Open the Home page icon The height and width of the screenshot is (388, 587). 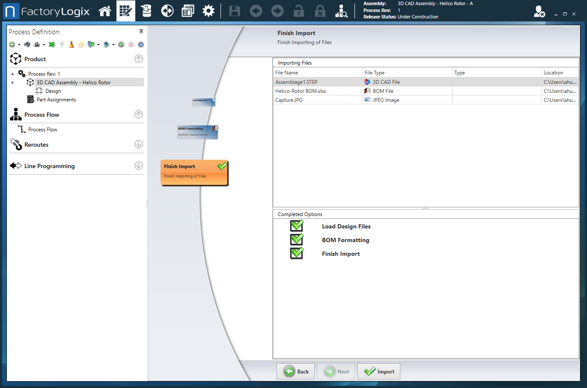point(105,11)
